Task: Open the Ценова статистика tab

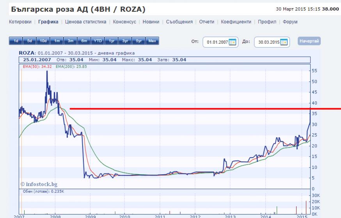Action: pyautogui.click(x=86, y=22)
